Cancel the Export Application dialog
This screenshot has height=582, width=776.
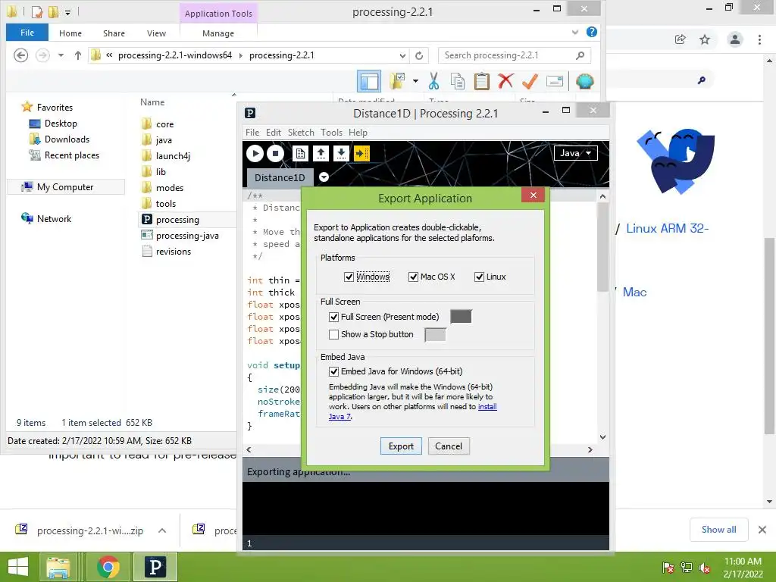click(x=449, y=446)
